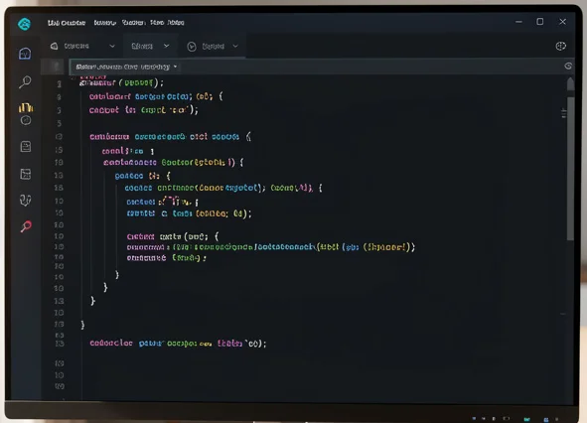Expand the chevron on the second toolbar tab
Viewport: 587px width, 423px height.
click(167, 46)
